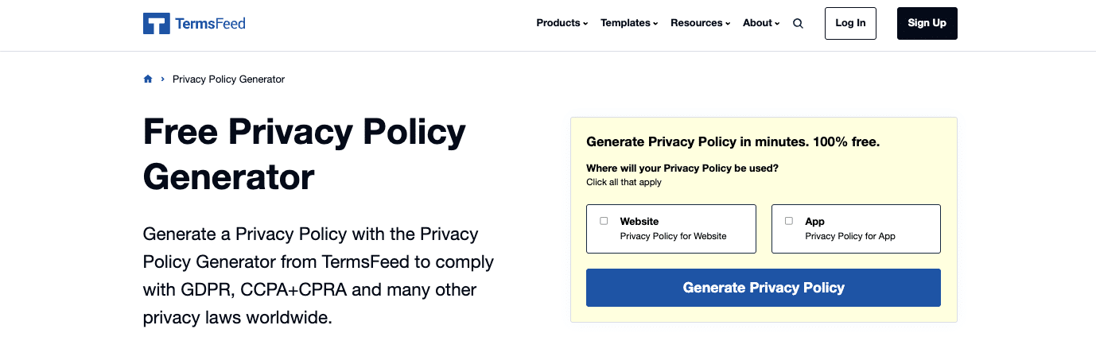Screen dimensions: 1096x364
Task: Expand the Resources dropdown menu
Action: tap(700, 23)
